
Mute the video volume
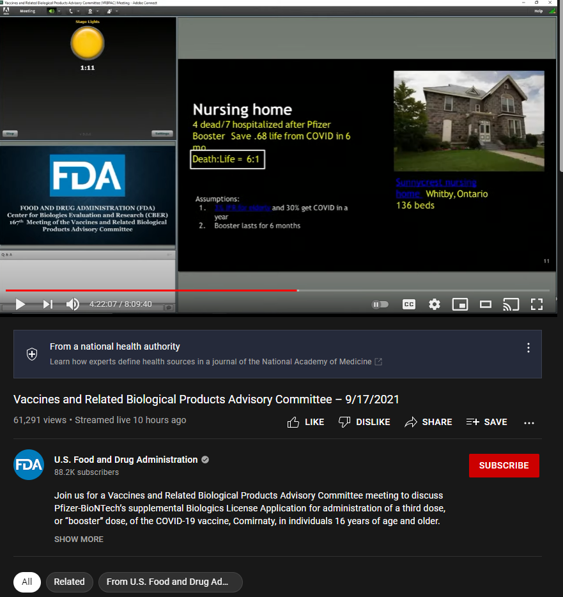click(72, 304)
